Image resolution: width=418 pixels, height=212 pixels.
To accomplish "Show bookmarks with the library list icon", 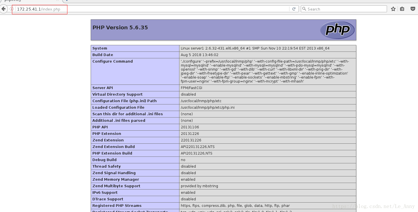I will tap(402, 9).
